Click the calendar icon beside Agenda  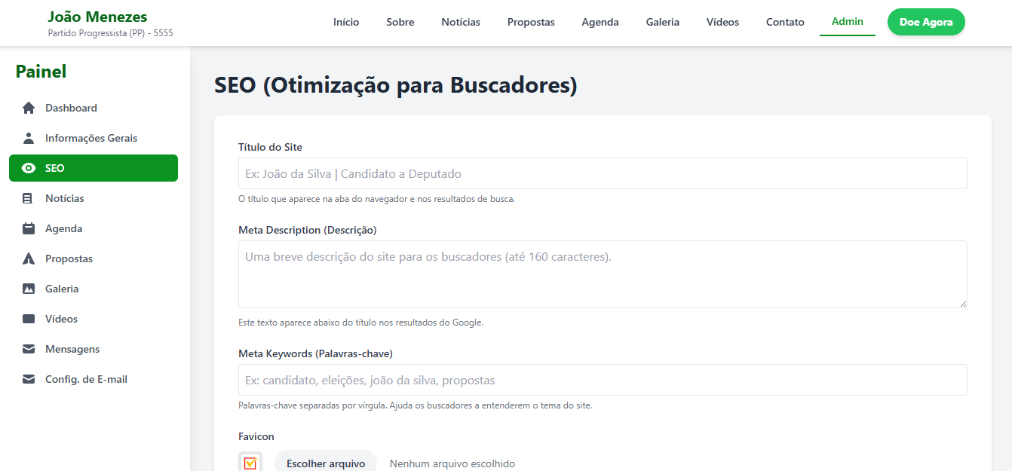pyautogui.click(x=29, y=228)
